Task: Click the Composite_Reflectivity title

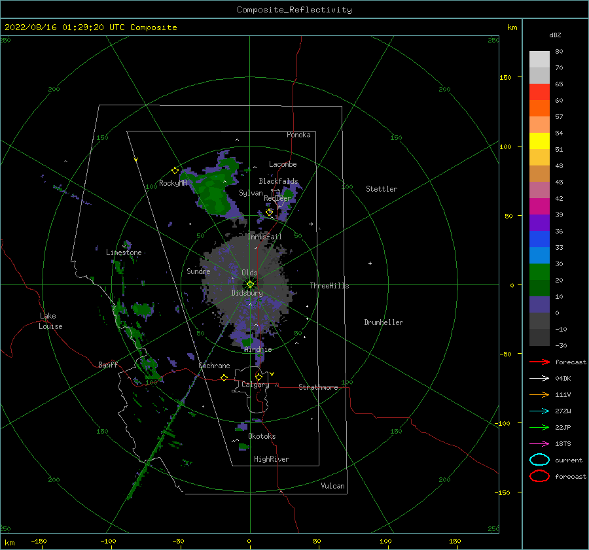Action: click(x=294, y=10)
